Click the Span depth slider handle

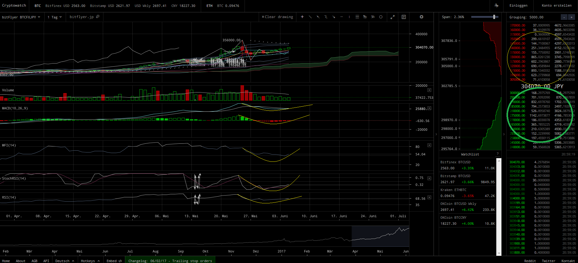click(x=494, y=17)
